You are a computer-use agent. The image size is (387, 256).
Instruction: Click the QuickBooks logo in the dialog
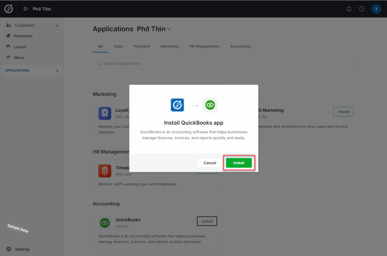pyautogui.click(x=210, y=105)
